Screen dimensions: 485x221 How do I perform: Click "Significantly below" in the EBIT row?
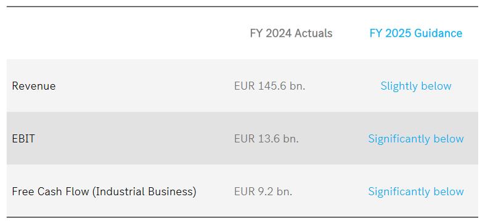416,139
